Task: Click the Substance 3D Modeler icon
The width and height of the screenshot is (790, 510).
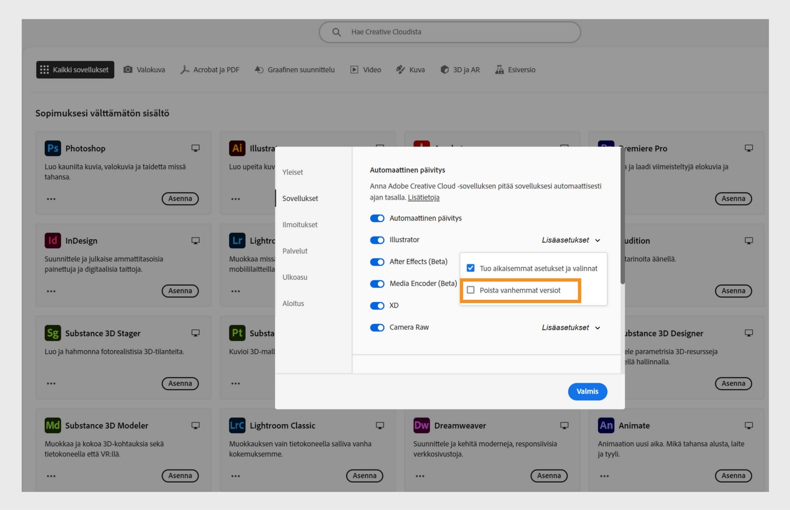Action: pyautogui.click(x=53, y=425)
